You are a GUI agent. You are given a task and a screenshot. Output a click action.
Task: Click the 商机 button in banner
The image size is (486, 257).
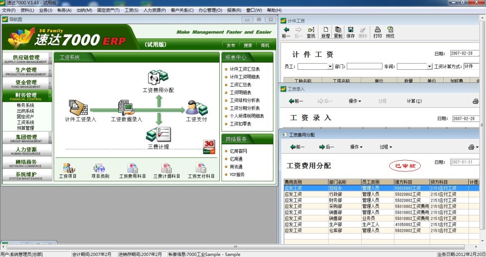coord(265,45)
